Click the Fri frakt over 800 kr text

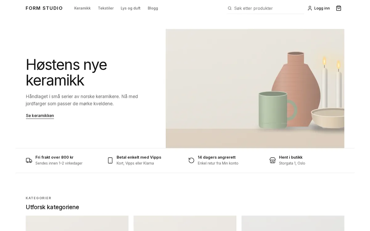click(55, 157)
